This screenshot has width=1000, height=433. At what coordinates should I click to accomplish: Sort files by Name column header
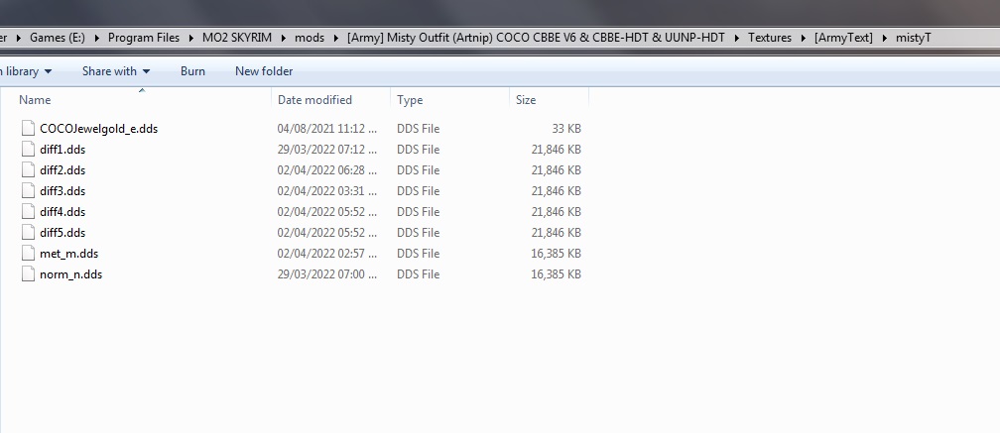click(x=35, y=100)
